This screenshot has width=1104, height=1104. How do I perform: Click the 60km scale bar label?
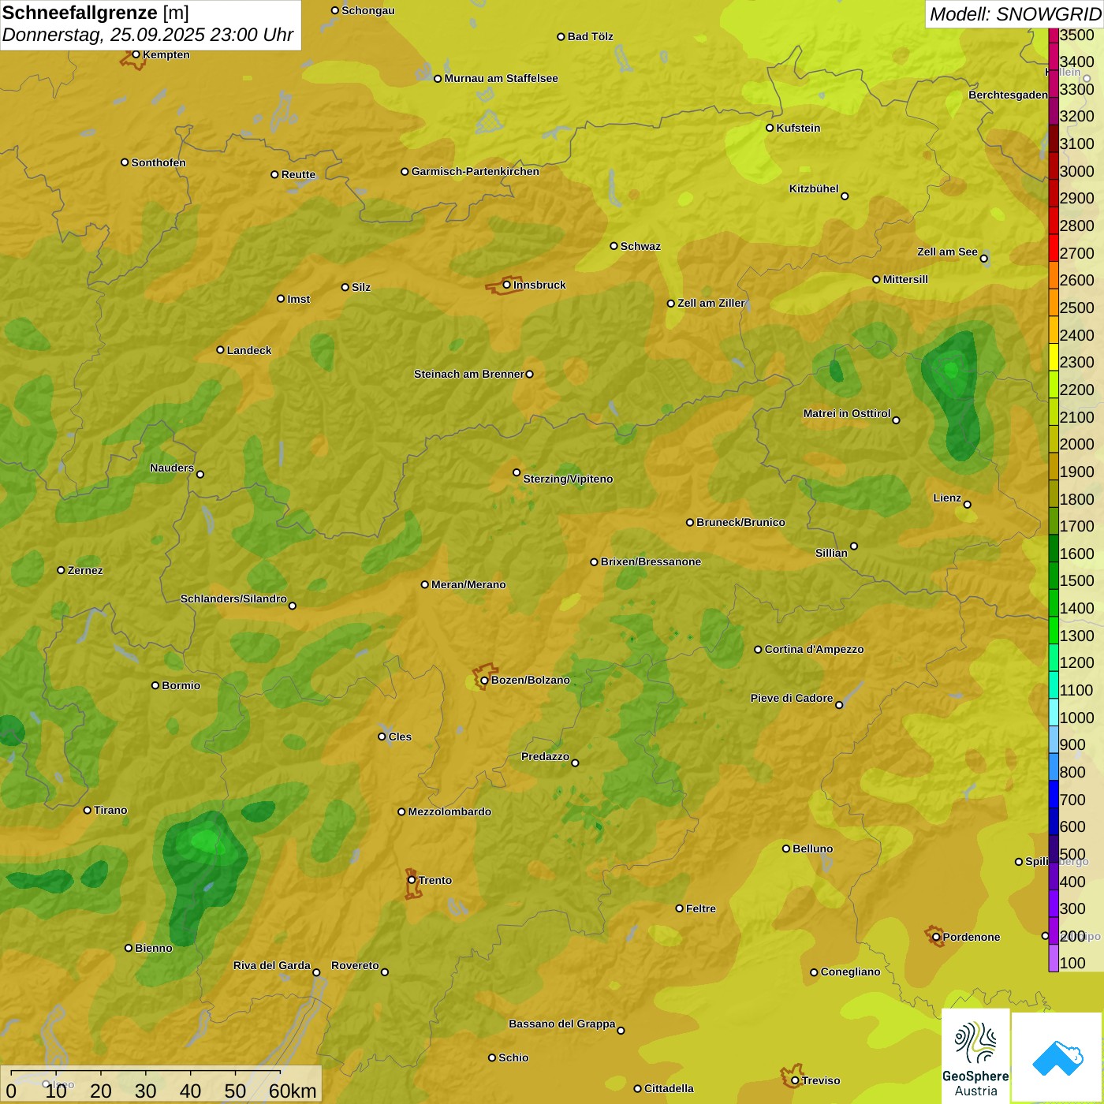pyautogui.click(x=293, y=1091)
